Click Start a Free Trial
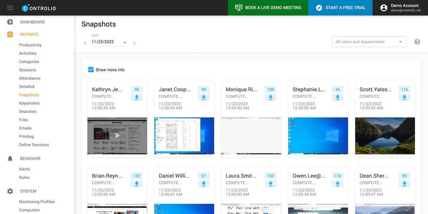 pyautogui.click(x=340, y=8)
